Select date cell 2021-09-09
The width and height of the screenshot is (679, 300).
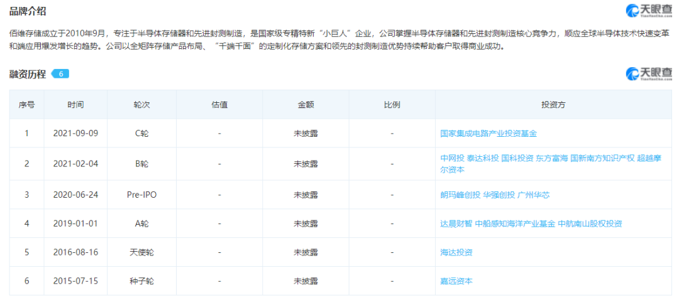click(75, 134)
